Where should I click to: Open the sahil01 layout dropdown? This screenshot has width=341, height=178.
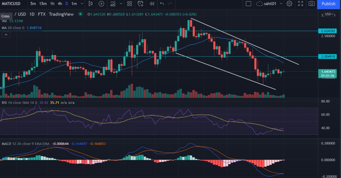(281, 4)
